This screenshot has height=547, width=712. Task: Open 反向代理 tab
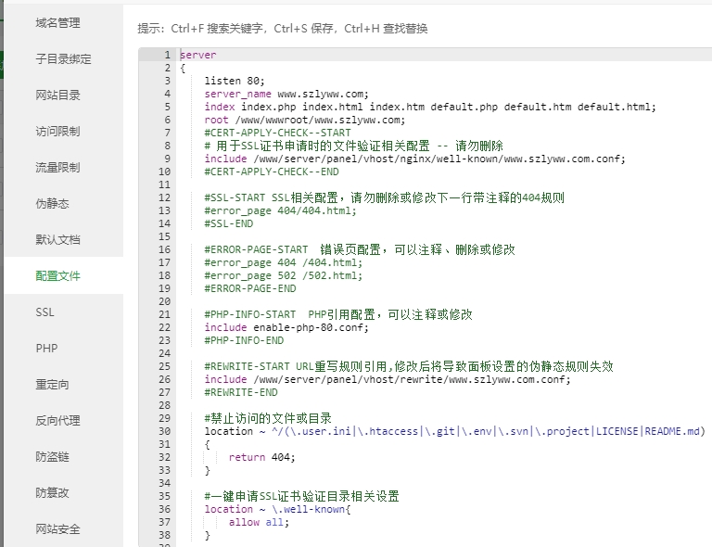tap(58, 421)
